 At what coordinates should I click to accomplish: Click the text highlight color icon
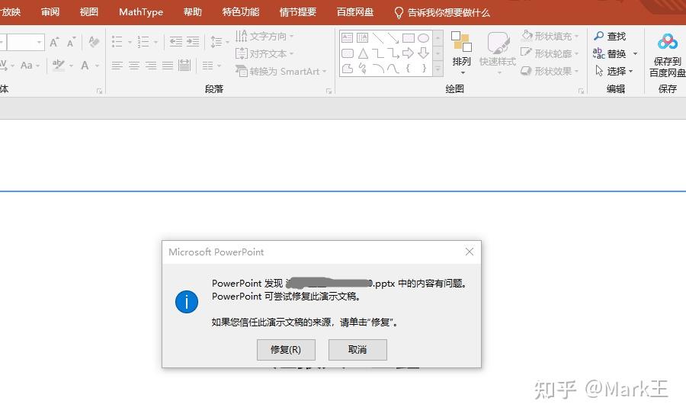[58, 66]
